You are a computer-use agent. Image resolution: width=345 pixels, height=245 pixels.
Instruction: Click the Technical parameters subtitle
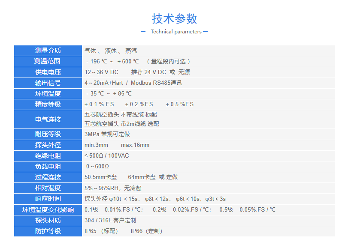(x=176, y=32)
